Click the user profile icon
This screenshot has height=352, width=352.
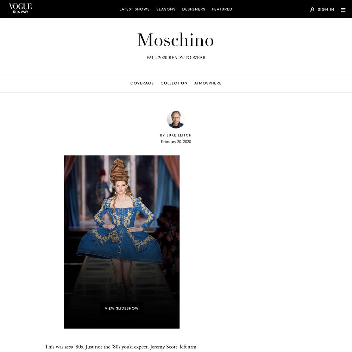[312, 10]
